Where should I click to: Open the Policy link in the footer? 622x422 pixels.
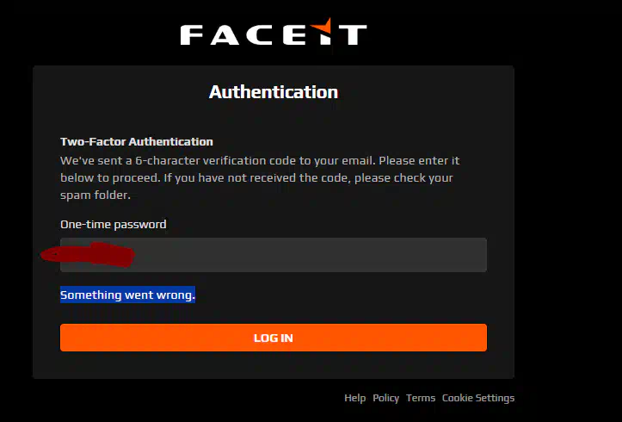point(385,398)
